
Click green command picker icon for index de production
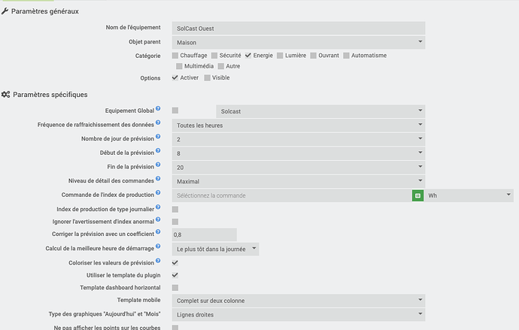click(417, 195)
